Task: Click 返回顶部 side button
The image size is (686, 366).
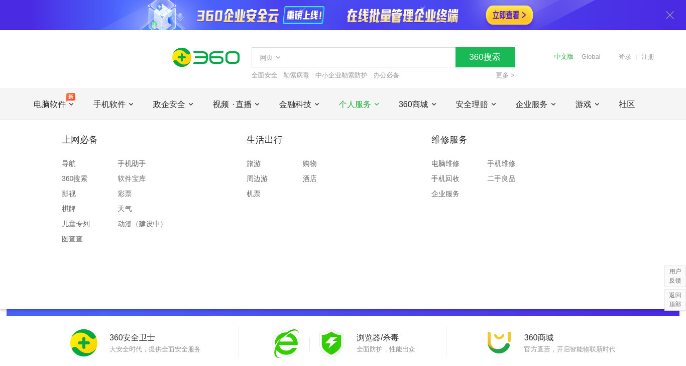Action: (675, 300)
